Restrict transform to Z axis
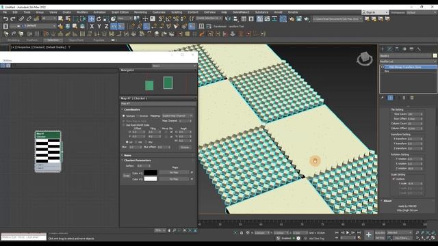Viewport: 438px width, 246px height. click(106, 27)
